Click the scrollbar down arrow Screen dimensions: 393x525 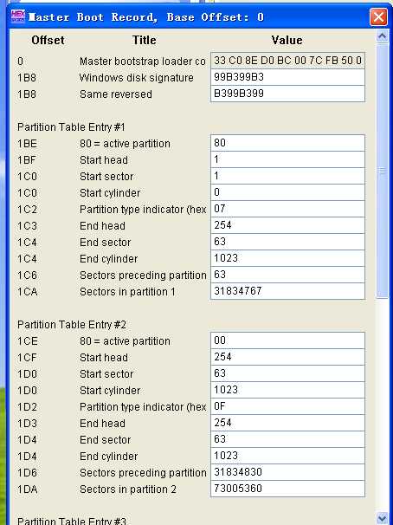click(382, 517)
